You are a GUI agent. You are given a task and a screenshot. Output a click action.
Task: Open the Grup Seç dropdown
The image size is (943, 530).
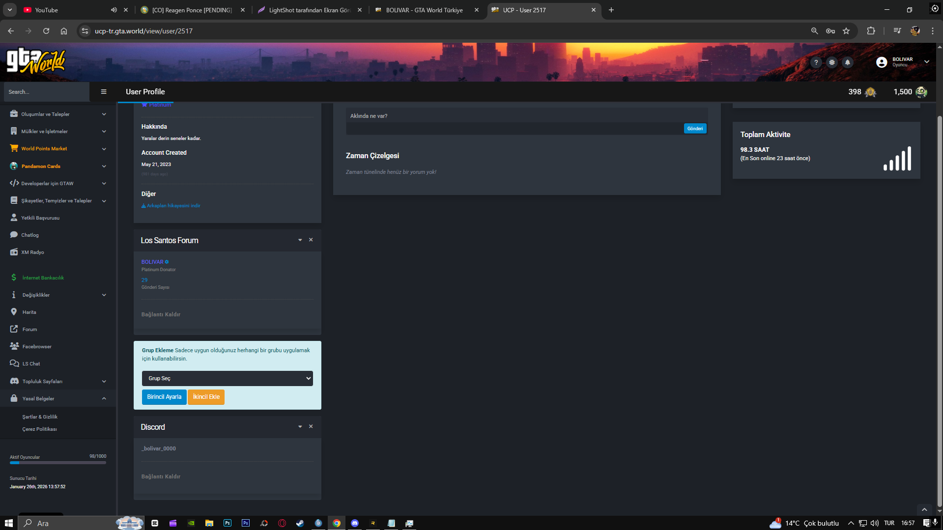click(x=227, y=378)
